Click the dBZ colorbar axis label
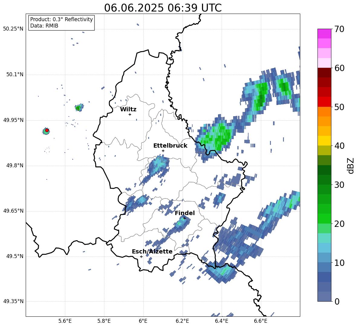Viewport: 358px width, 327px height. point(350,165)
